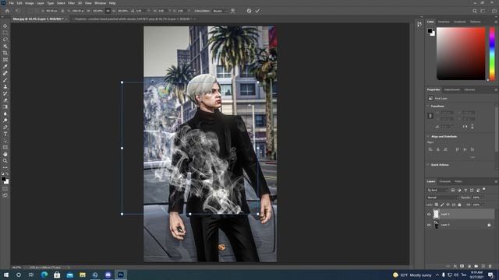
Task: Create a new adjustment layer
Action: point(469,266)
